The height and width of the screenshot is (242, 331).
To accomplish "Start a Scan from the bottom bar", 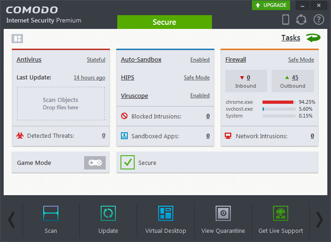I will click(x=51, y=220).
